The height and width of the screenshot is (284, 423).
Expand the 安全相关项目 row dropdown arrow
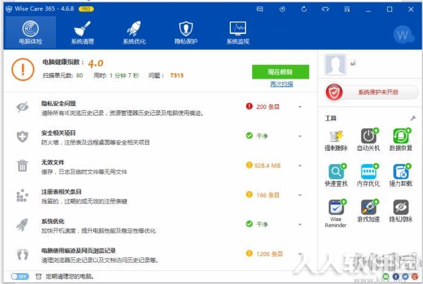pyautogui.click(x=300, y=136)
